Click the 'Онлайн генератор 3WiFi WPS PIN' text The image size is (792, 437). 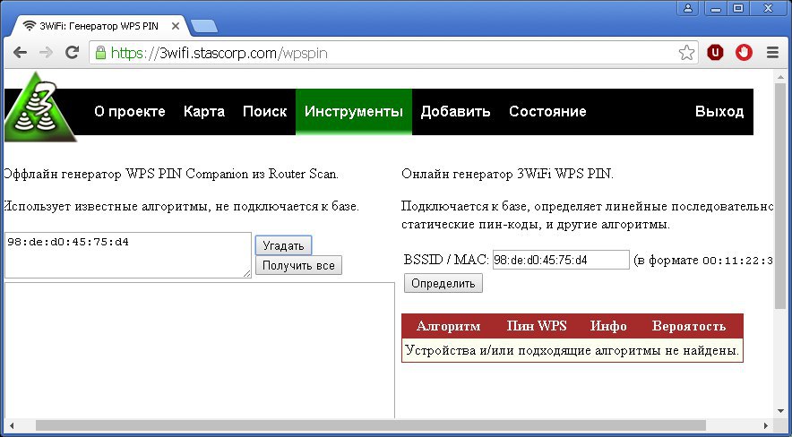point(506,174)
